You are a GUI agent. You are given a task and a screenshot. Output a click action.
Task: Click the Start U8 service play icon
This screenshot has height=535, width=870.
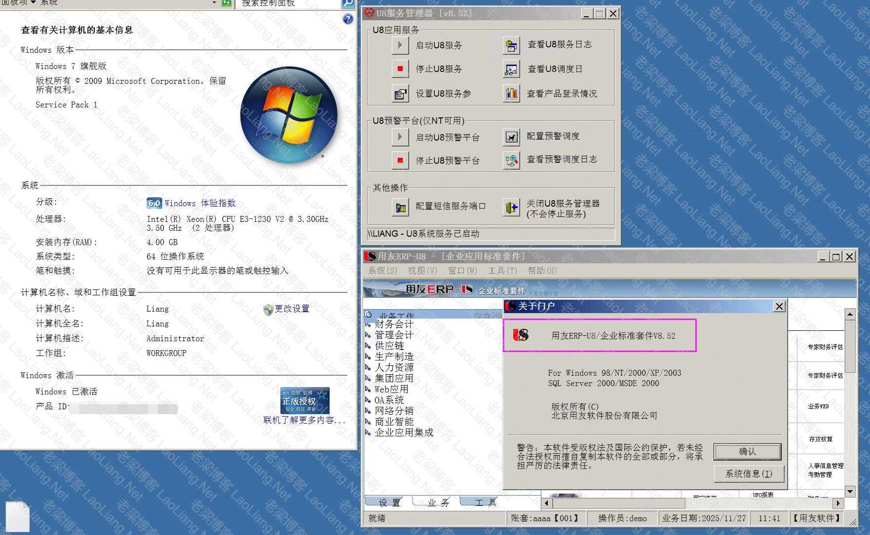[400, 45]
